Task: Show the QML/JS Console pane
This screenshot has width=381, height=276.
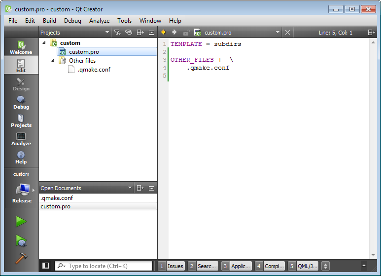Action: (304, 266)
